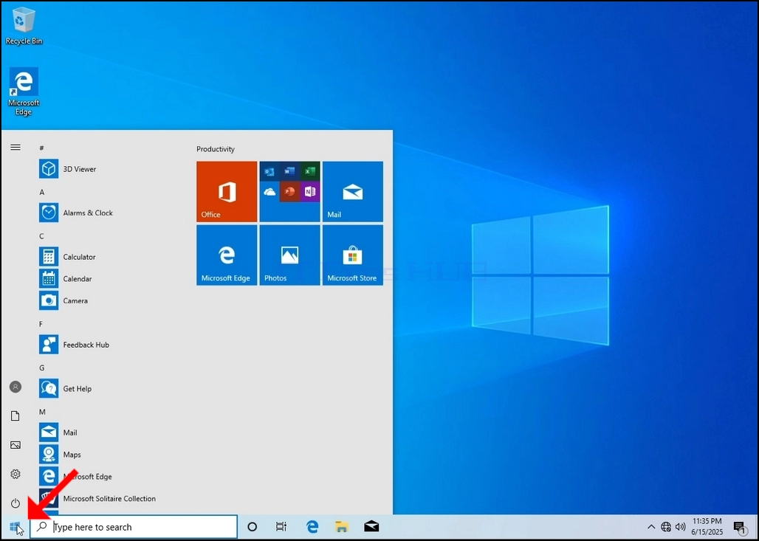
Task: Click the C letter group header
Action: click(41, 236)
